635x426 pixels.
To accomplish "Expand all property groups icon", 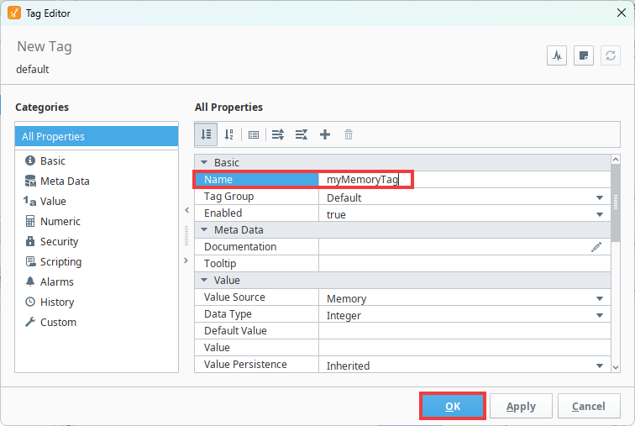I will click(278, 134).
